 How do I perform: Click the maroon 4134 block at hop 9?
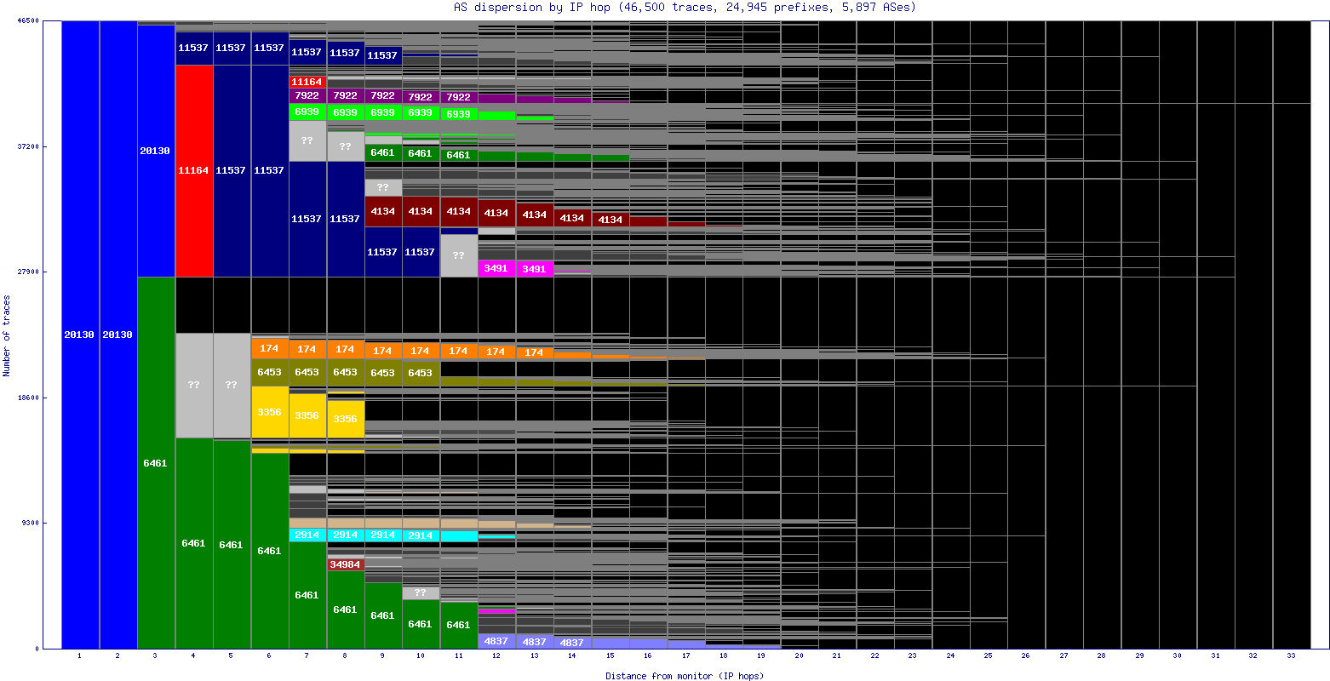pyautogui.click(x=383, y=211)
